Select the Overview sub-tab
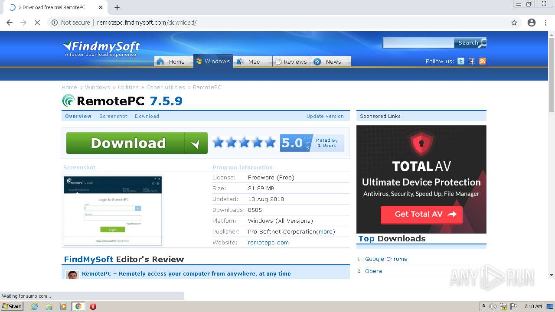 click(78, 116)
